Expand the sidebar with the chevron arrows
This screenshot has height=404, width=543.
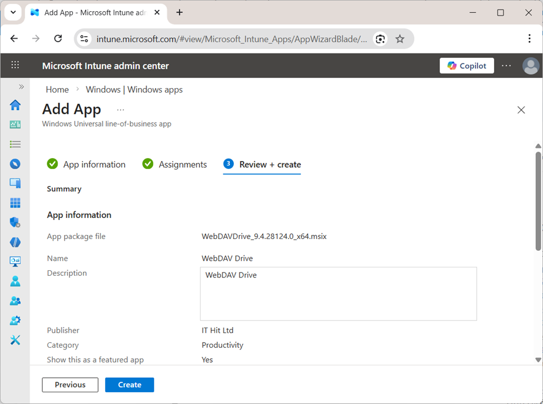point(21,86)
